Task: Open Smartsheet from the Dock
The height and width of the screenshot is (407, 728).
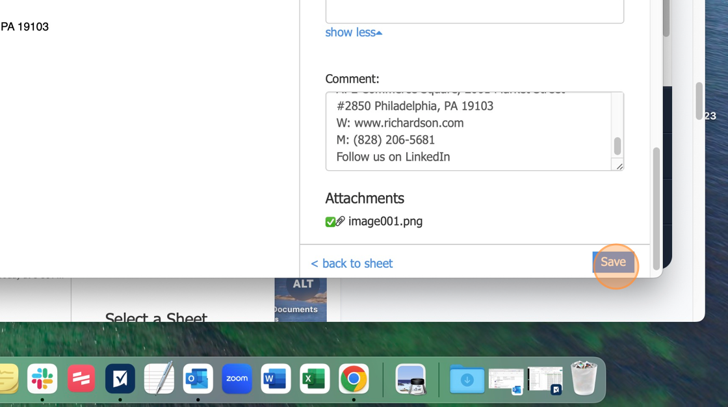Action: pos(120,378)
